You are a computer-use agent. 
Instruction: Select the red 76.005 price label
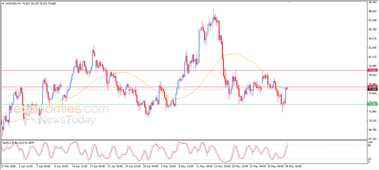372,87
